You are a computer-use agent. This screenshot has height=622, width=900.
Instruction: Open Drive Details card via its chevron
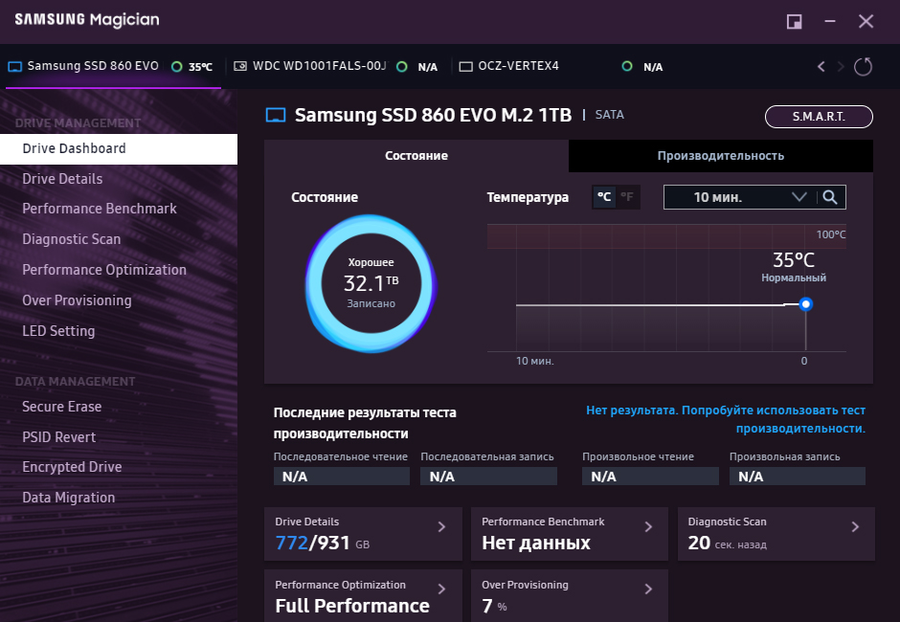click(x=441, y=526)
